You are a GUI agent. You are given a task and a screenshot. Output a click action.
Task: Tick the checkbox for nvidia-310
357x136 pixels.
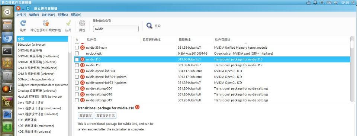pos(77,59)
